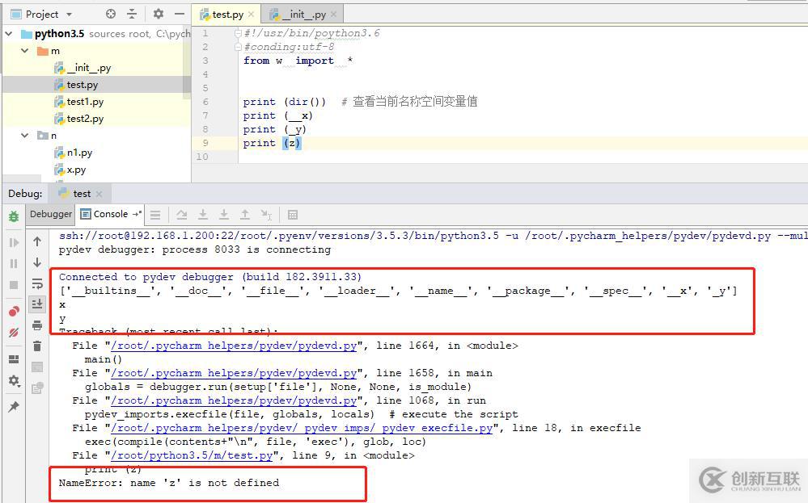The height and width of the screenshot is (503, 808).
Task: Click the Restore Layout icon
Action: coord(14,359)
